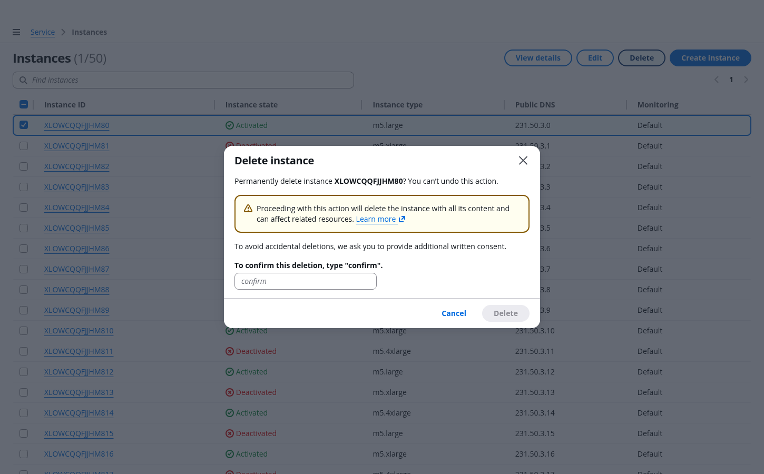This screenshot has width=764, height=474.
Task: Open the Learn more link
Action: pyautogui.click(x=376, y=219)
